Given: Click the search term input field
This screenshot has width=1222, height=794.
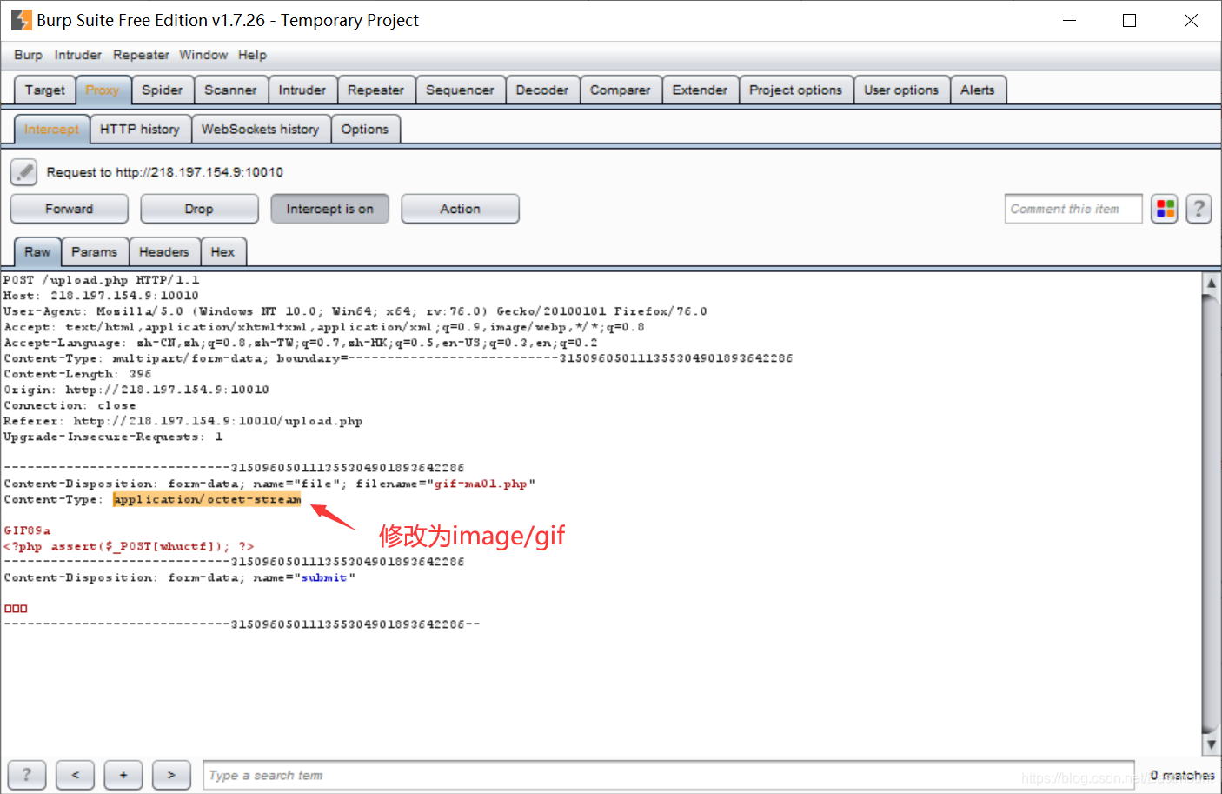Looking at the screenshot, I should (x=669, y=775).
